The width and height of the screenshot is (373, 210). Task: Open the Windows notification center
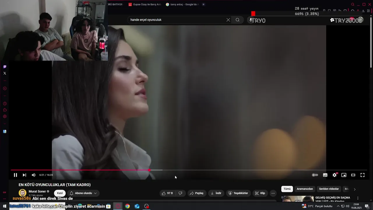coord(367,206)
